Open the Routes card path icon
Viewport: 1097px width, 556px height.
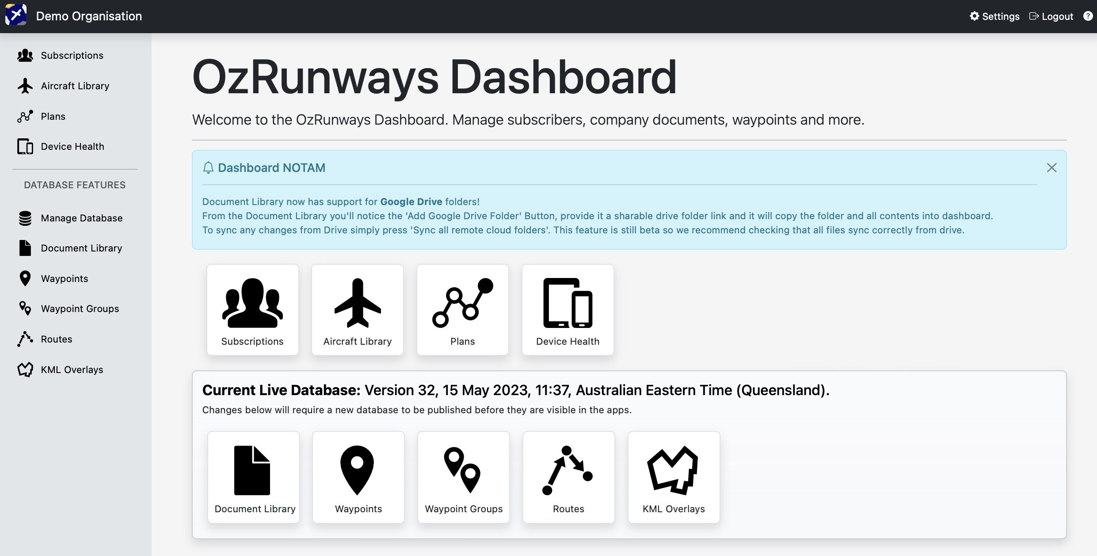(568, 470)
